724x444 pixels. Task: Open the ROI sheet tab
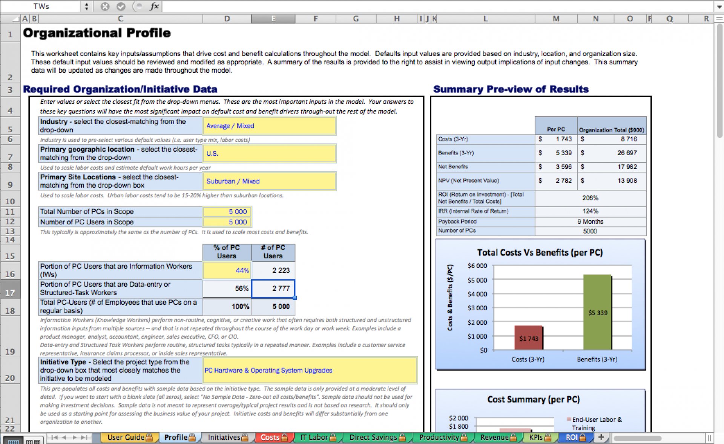pyautogui.click(x=575, y=437)
